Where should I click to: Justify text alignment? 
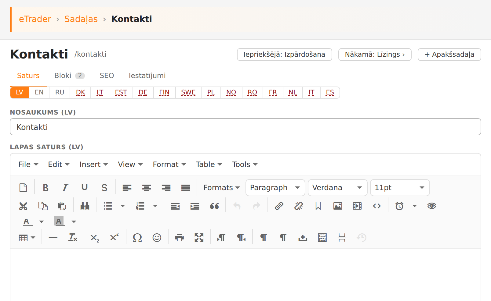coord(186,188)
